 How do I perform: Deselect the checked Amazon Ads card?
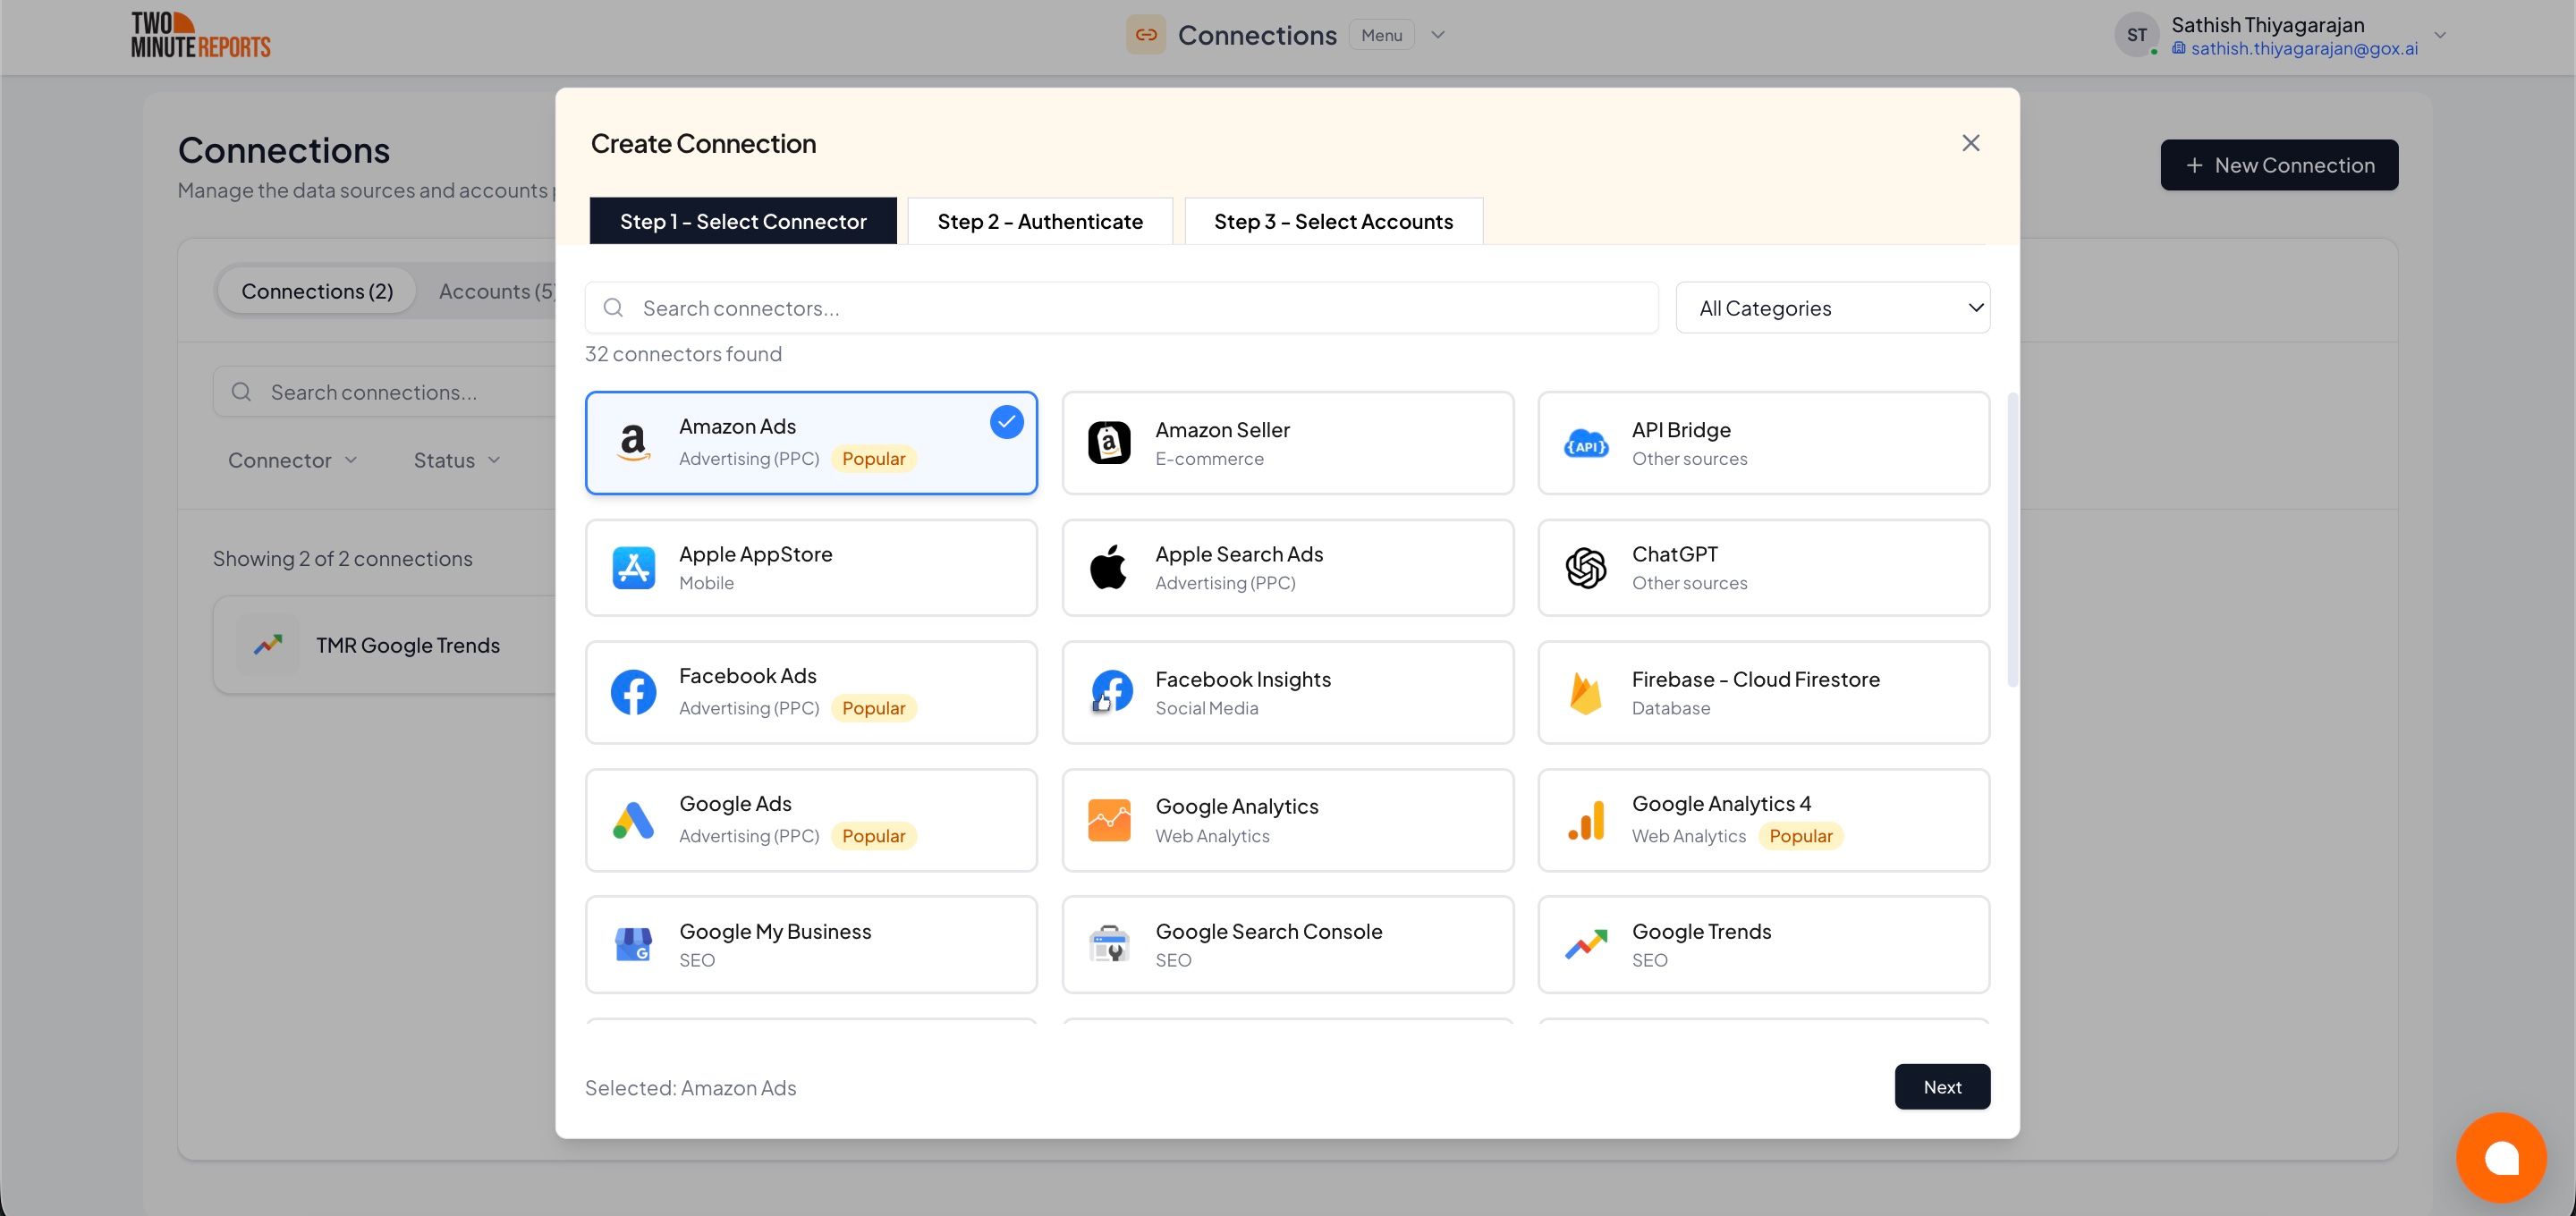(x=811, y=443)
